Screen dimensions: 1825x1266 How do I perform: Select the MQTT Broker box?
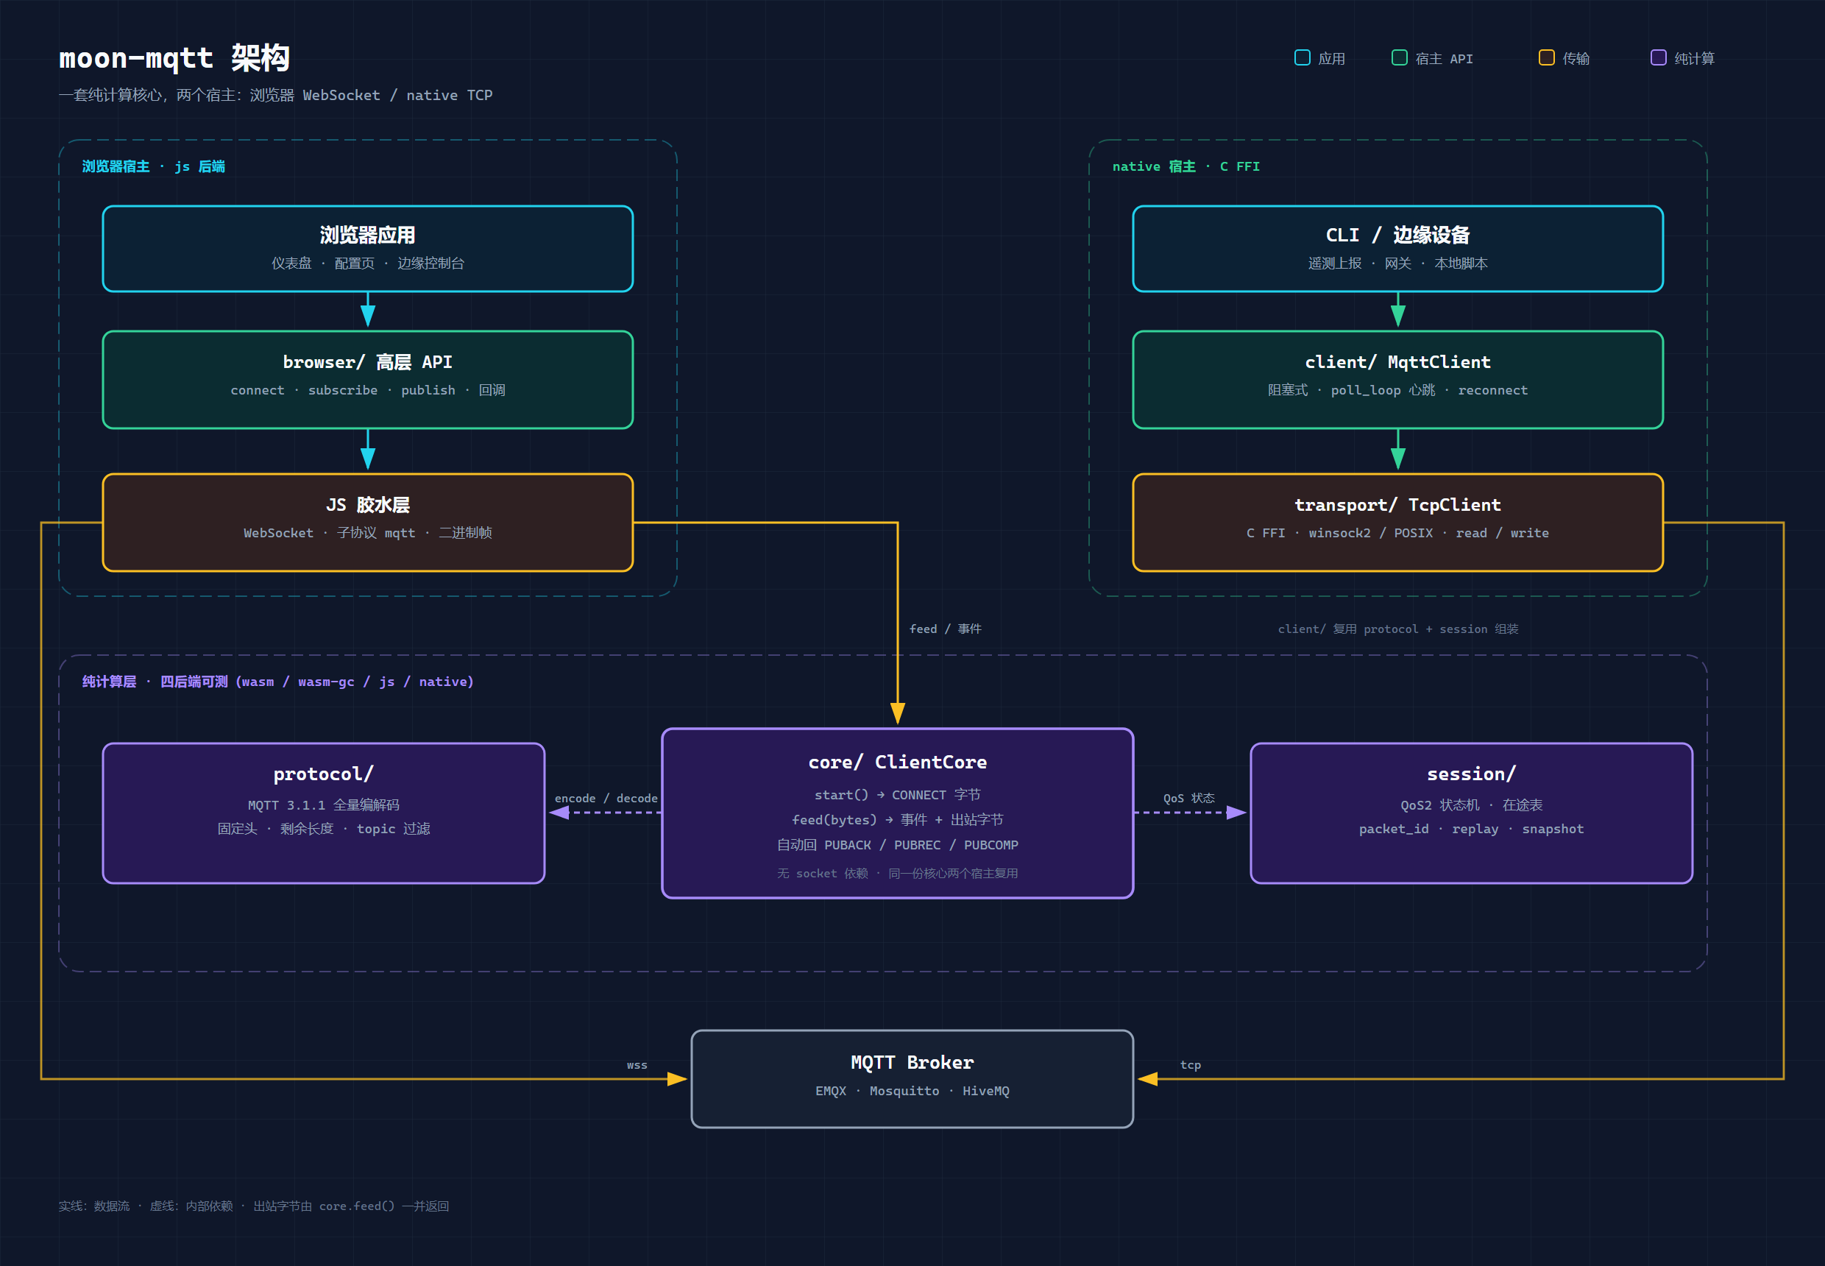point(912,1079)
